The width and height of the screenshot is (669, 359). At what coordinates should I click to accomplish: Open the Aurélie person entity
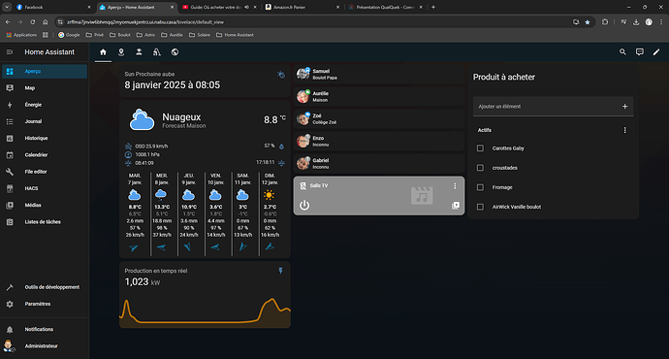379,96
